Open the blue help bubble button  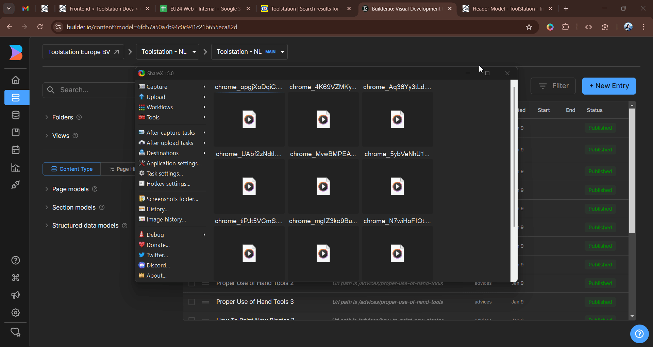tap(639, 334)
